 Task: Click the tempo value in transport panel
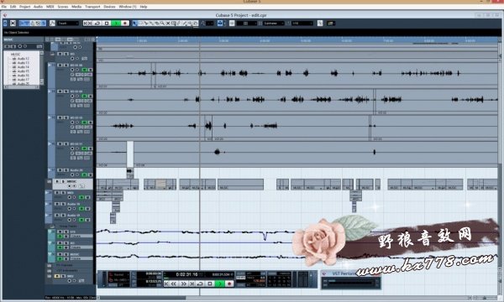pyautogui.click(x=260, y=281)
